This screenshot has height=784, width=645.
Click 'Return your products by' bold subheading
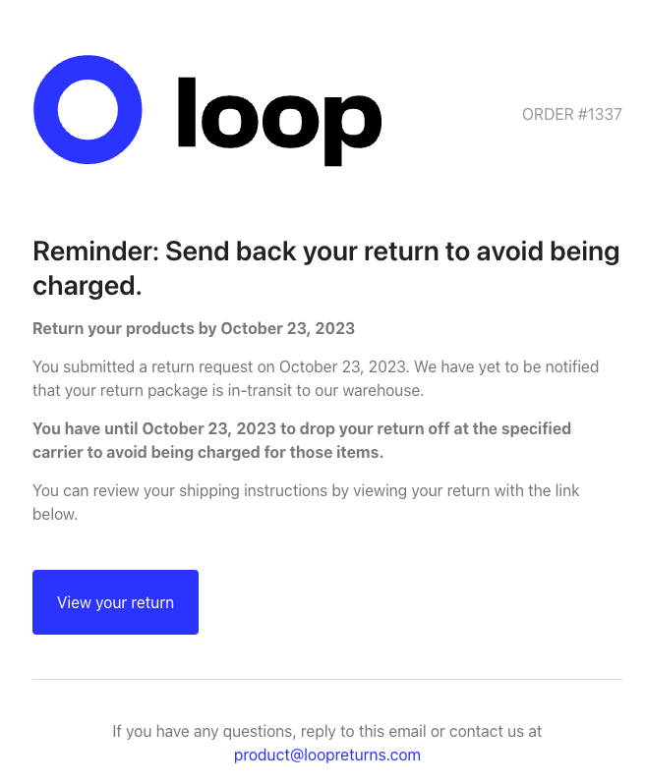pos(125,328)
